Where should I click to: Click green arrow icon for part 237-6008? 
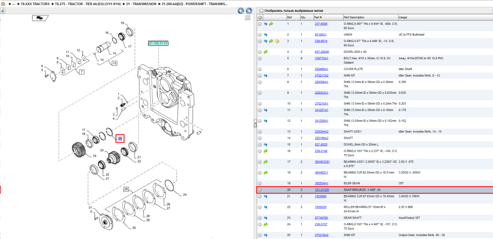(x=271, y=24)
